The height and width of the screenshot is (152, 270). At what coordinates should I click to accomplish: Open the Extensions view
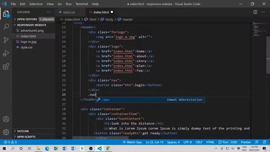tap(6, 66)
